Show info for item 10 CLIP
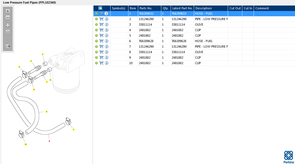This screenshot has width=295, height=164. point(106,63)
